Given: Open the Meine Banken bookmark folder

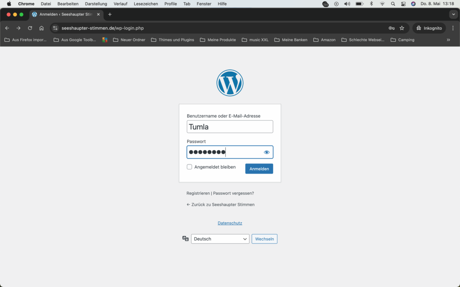Looking at the screenshot, I should (x=291, y=40).
